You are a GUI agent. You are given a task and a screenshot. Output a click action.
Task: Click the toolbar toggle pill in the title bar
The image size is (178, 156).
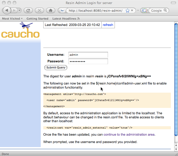point(173,3)
